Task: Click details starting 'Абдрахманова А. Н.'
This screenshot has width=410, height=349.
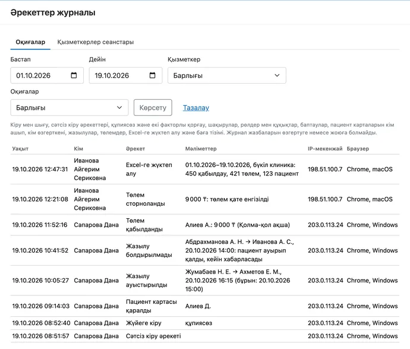Action: click(x=239, y=251)
